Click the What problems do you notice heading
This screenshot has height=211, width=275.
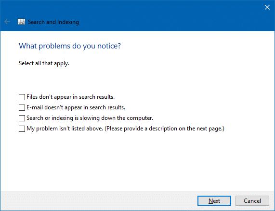pyautogui.click(x=70, y=46)
